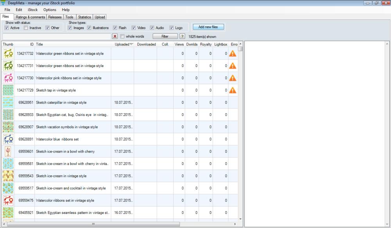Switch to the Upload tab
Image resolution: width=391 pixels, height=228 pixels.
[100, 17]
